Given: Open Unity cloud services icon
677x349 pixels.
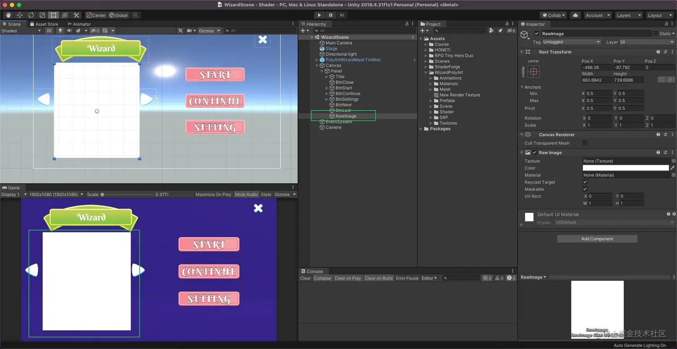Looking at the screenshot, I should click(576, 15).
